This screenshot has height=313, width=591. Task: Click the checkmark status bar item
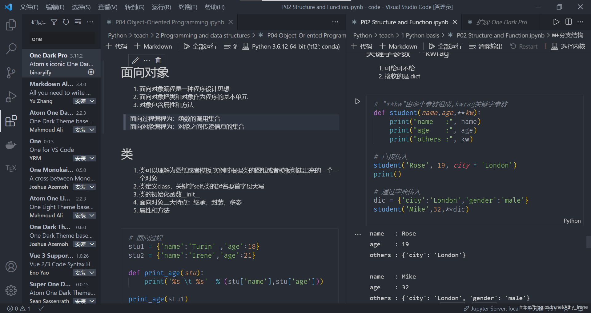[41, 308]
